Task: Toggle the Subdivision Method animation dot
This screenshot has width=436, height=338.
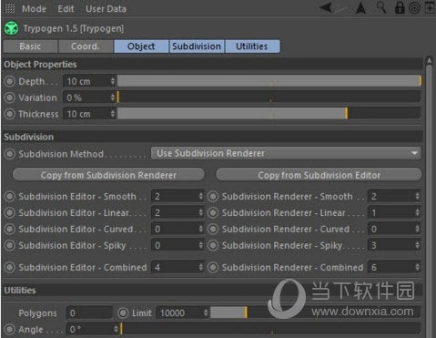Action: pos(10,154)
